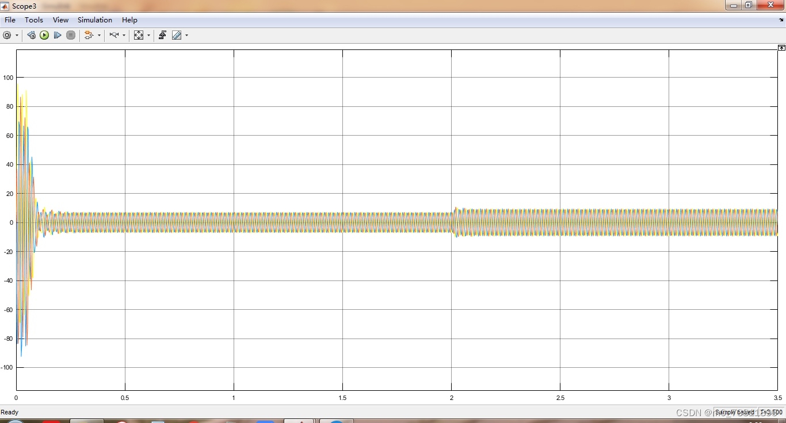
Task: Click the x-axis tick label "3.5"
Action: click(x=777, y=398)
